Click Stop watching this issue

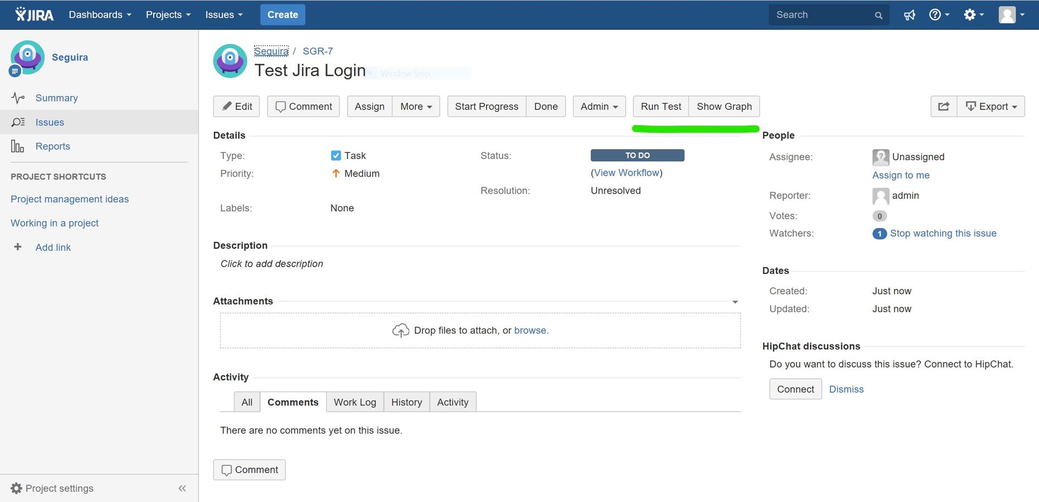(943, 233)
